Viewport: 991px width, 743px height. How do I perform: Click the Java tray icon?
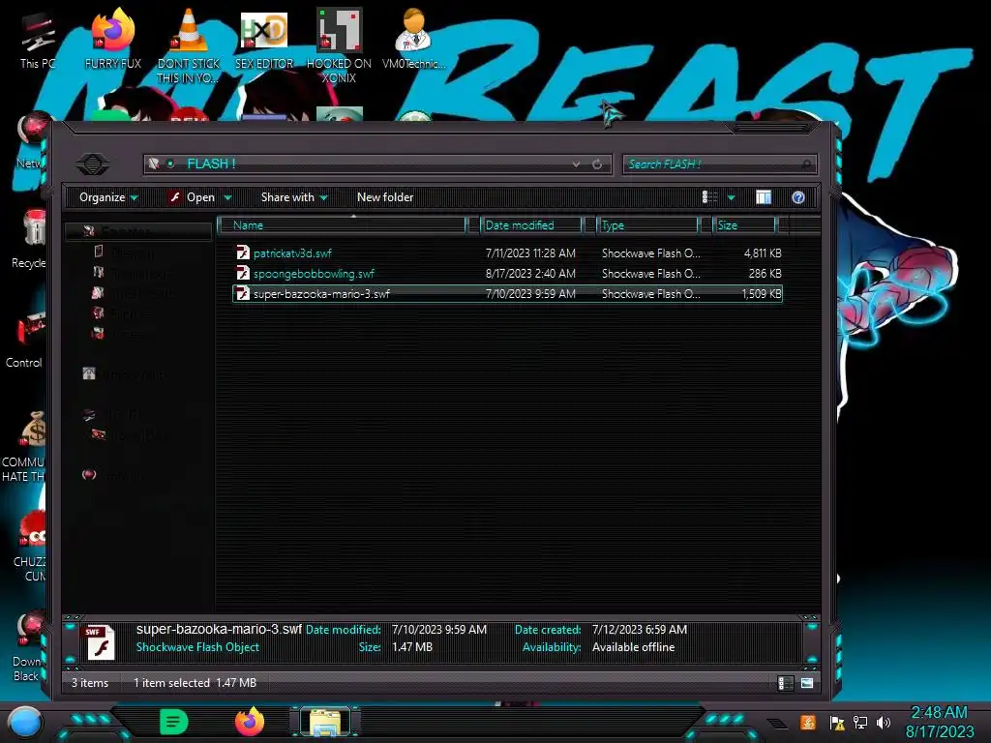(x=808, y=722)
